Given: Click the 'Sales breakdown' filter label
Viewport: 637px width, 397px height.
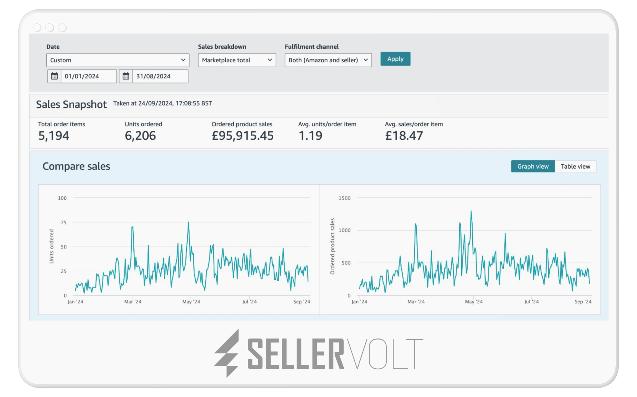Looking at the screenshot, I should coord(222,47).
